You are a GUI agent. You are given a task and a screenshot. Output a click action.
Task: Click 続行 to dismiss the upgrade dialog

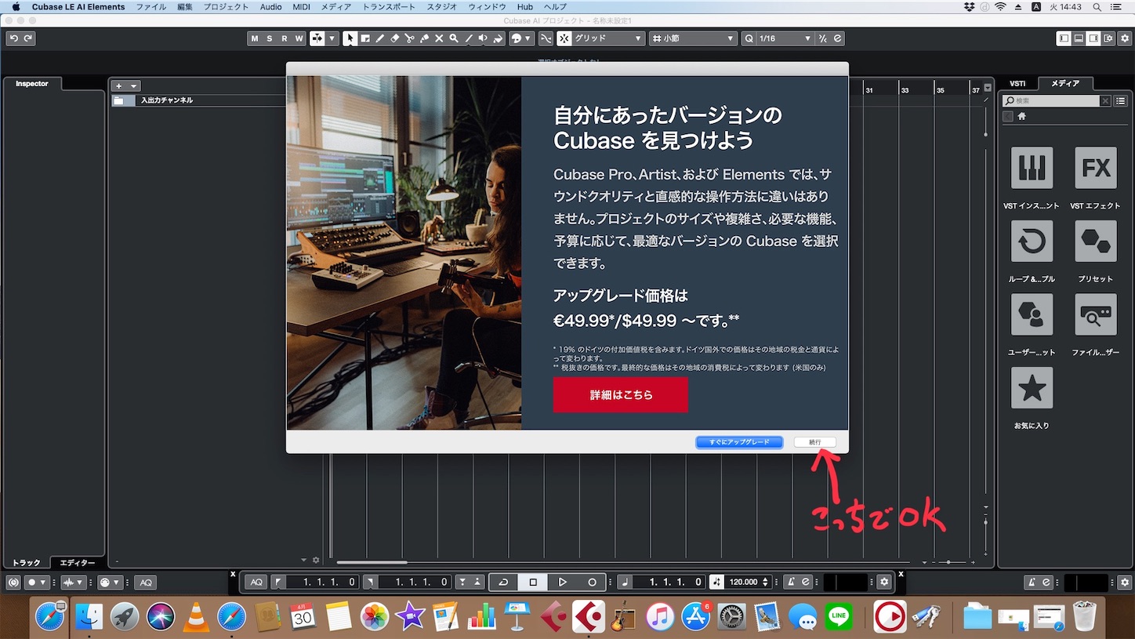point(815,441)
